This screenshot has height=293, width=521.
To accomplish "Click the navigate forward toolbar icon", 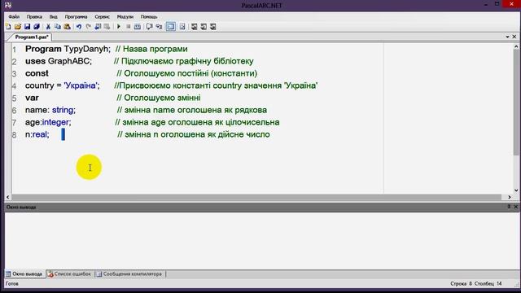I will pos(107,27).
